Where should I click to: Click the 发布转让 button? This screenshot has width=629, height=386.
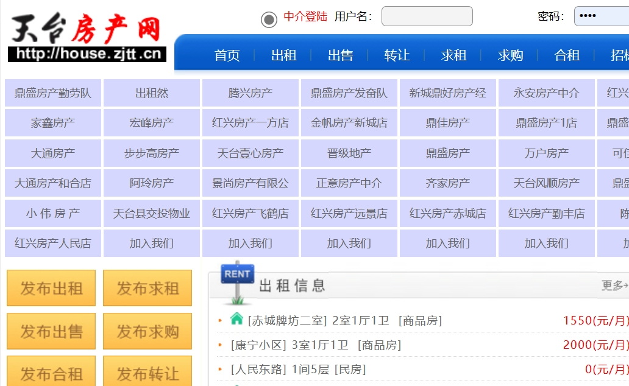(x=147, y=371)
